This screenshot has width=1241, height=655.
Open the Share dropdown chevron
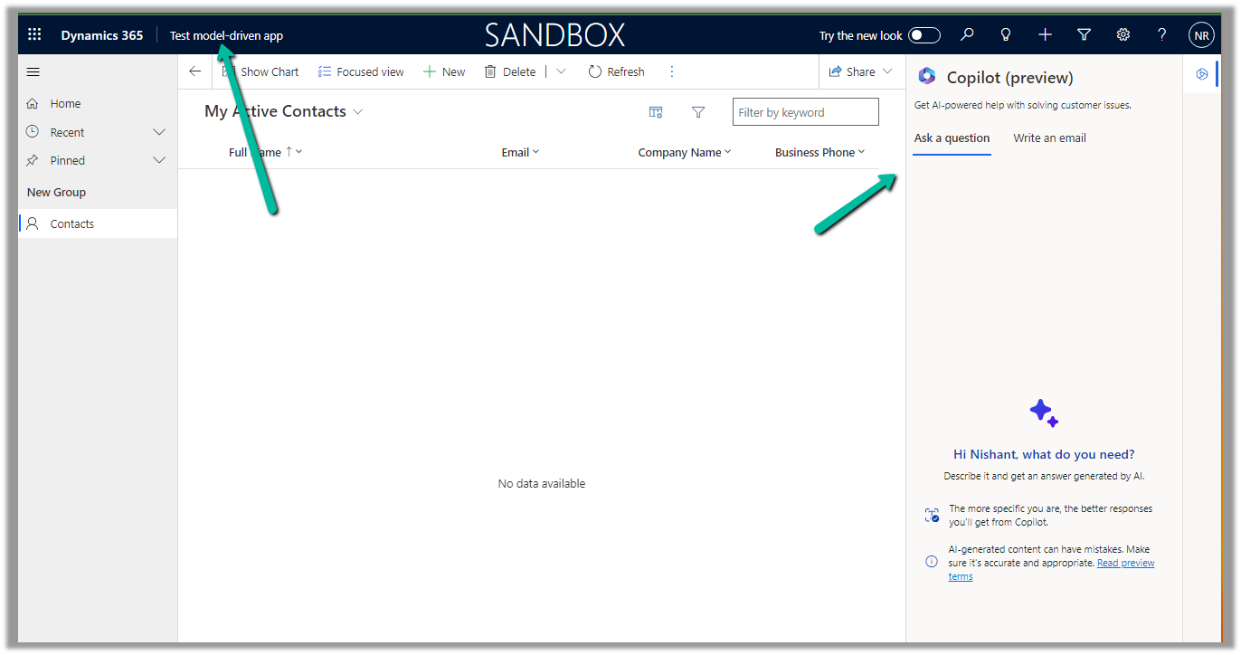click(x=887, y=71)
